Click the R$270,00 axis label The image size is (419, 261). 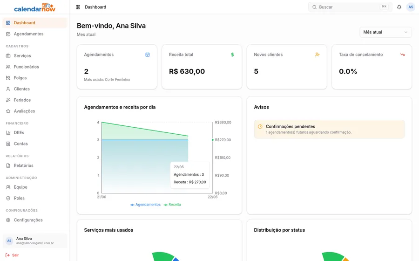click(x=223, y=140)
